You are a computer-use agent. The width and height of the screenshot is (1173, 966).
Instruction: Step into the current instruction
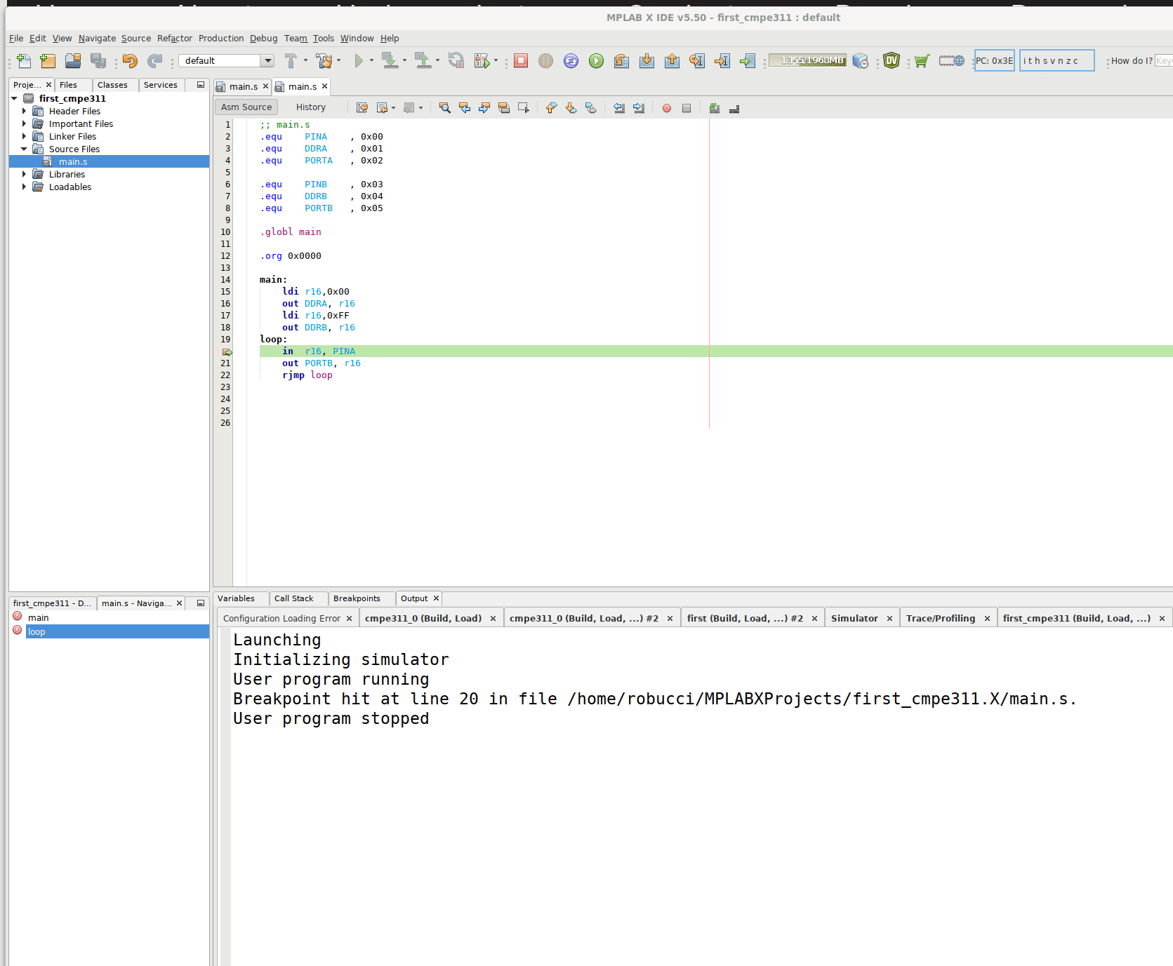pos(647,61)
